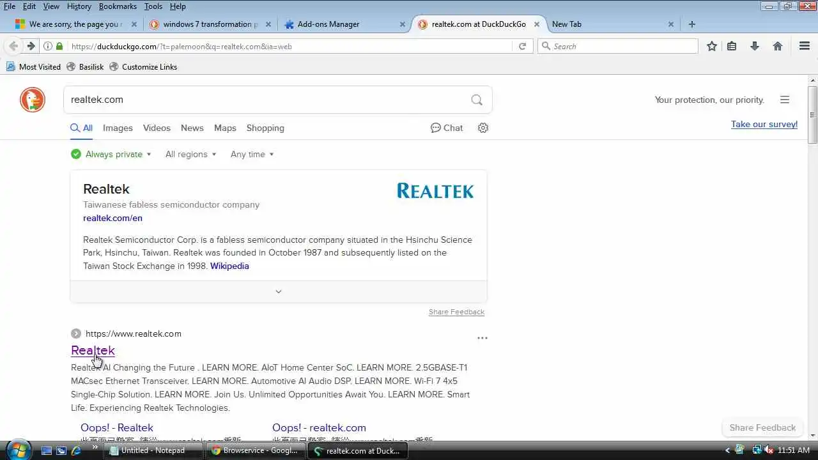Open the Tools menu
This screenshot has width=818, height=460.
click(x=153, y=6)
